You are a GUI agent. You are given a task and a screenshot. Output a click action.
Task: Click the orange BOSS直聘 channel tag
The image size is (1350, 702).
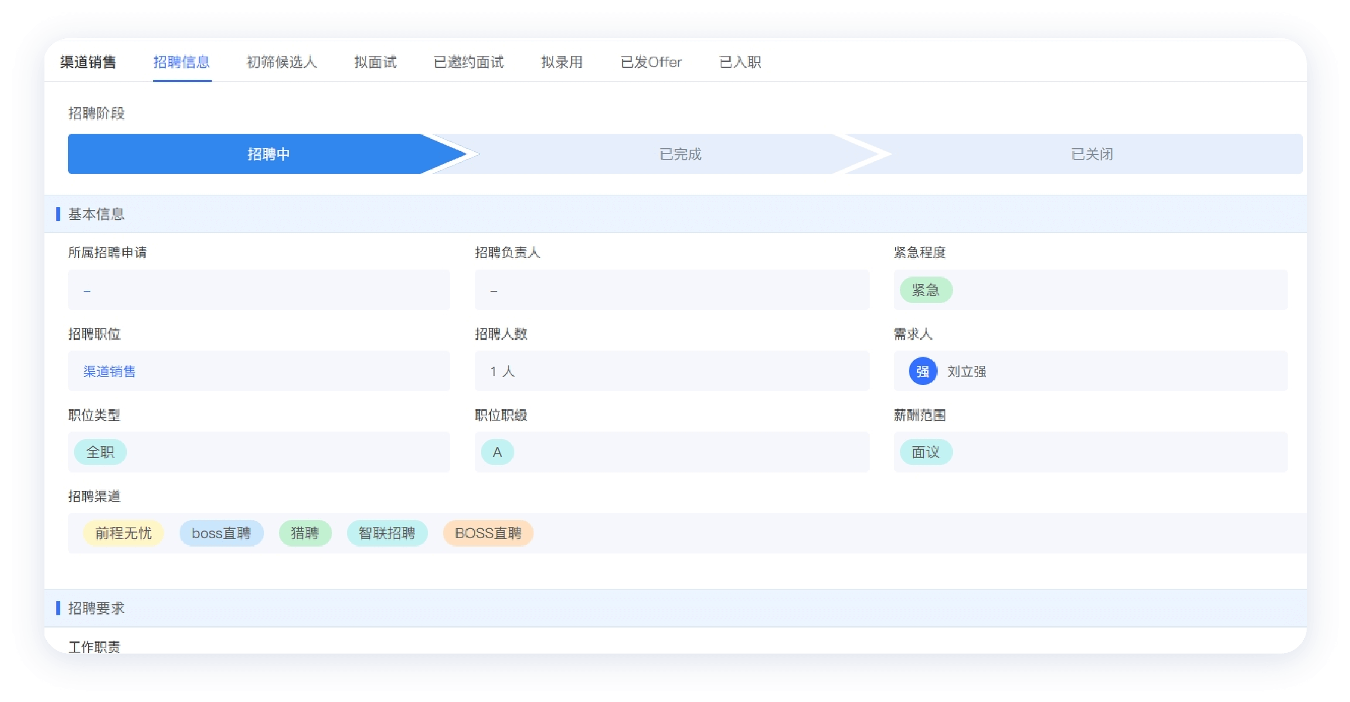(488, 533)
